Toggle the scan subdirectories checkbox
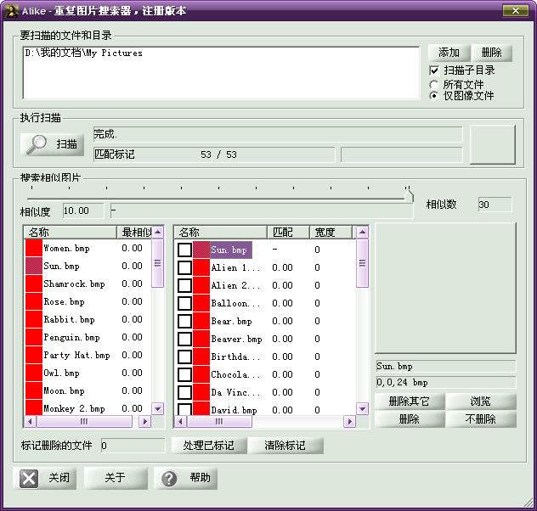The height and width of the screenshot is (511, 537). (x=435, y=70)
